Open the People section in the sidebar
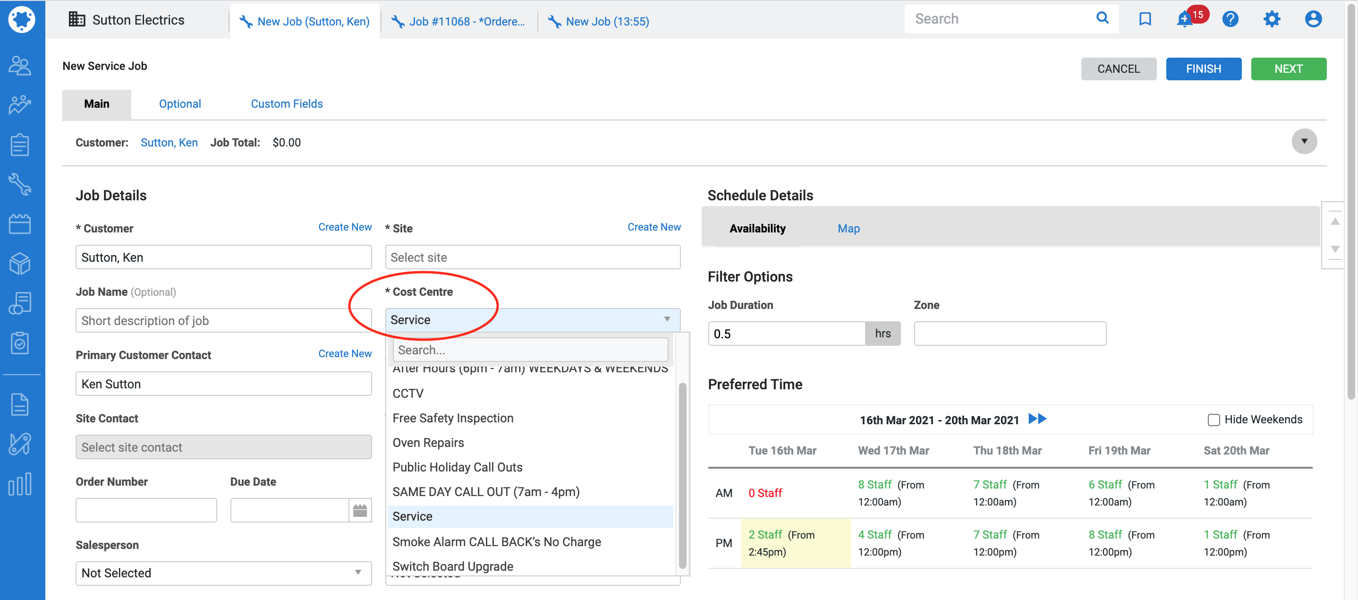Image resolution: width=1358 pixels, height=600 pixels. pyautogui.click(x=20, y=65)
